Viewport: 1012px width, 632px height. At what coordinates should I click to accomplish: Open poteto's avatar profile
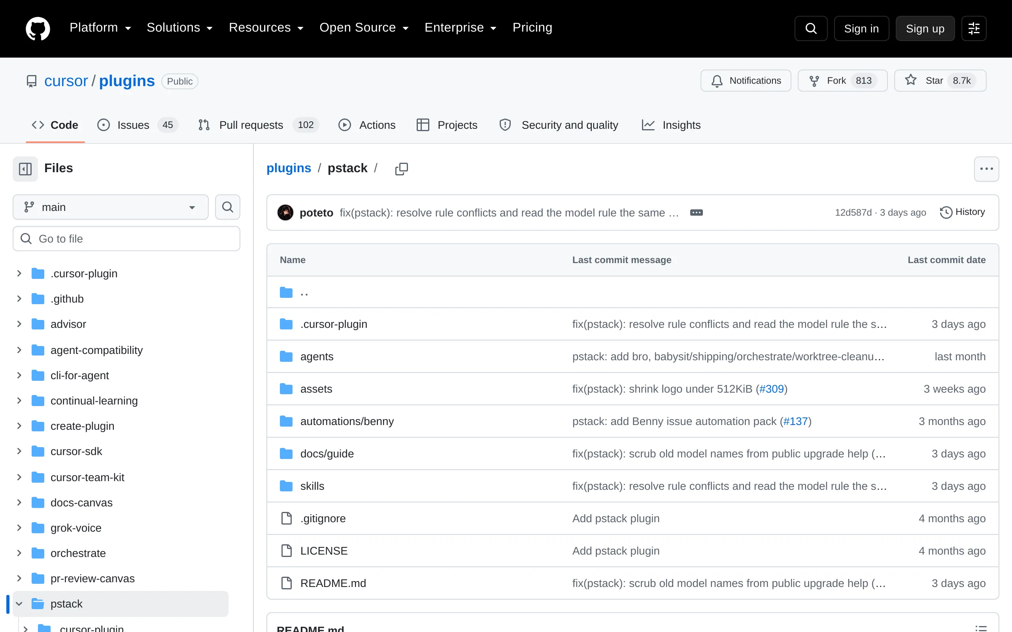click(285, 213)
